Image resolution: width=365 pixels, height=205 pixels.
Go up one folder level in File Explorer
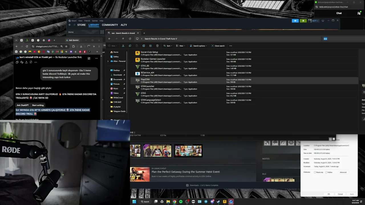coord(123,39)
